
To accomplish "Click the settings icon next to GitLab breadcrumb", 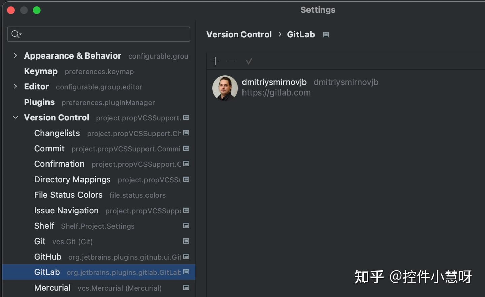I will [325, 34].
